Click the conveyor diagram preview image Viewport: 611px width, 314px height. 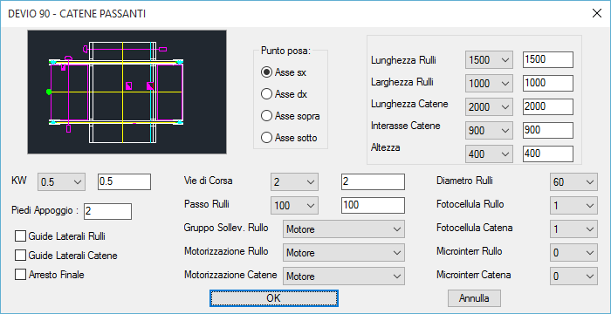pos(127,92)
